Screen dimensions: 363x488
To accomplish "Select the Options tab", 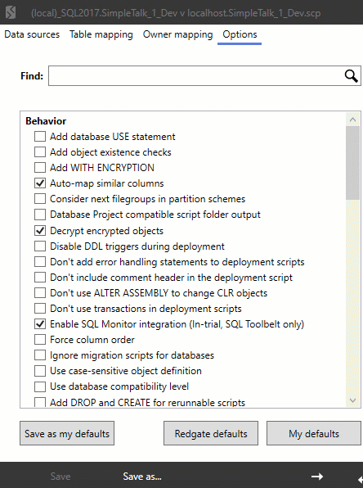I will 240,34.
